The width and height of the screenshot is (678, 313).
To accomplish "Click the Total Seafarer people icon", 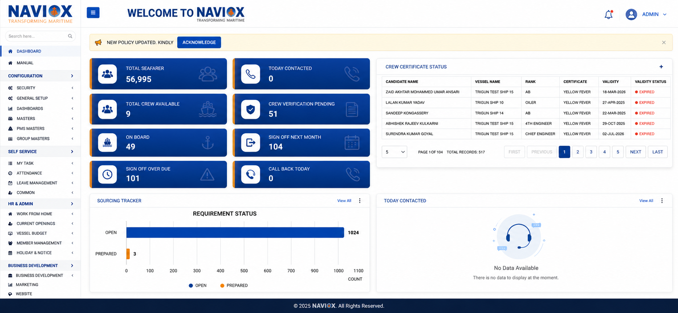I will point(107,74).
